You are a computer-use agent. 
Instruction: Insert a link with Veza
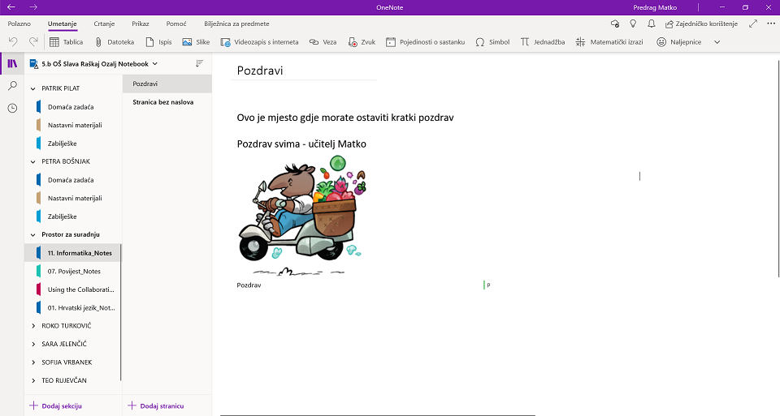pyautogui.click(x=323, y=42)
